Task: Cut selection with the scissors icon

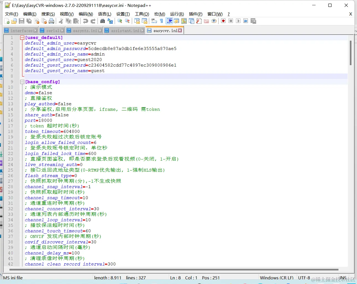Action: [x=61, y=21]
